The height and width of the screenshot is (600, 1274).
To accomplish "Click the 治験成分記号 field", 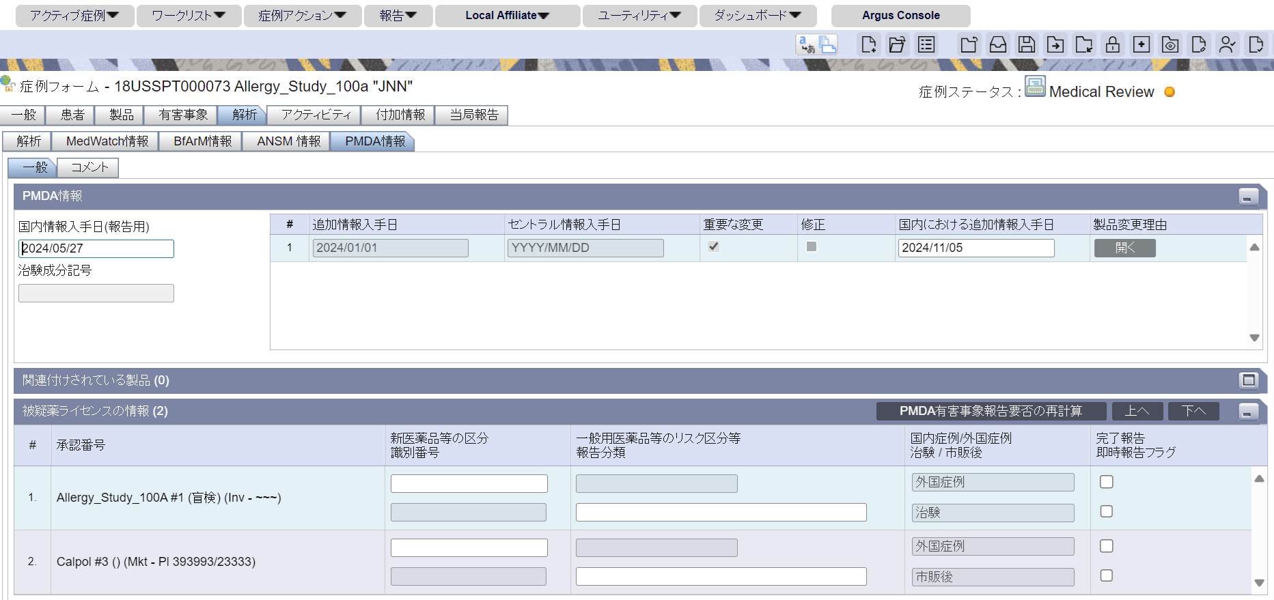I will [96, 293].
